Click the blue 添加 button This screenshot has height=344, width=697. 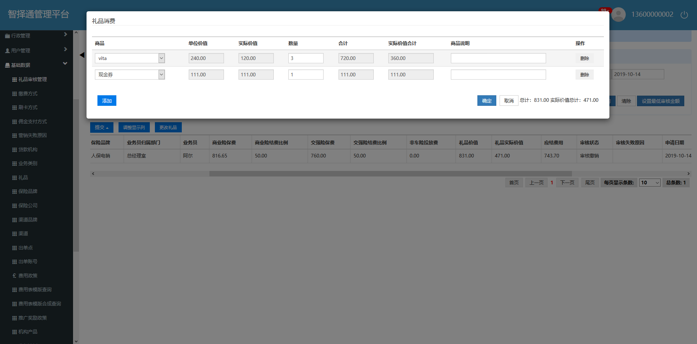tap(107, 101)
